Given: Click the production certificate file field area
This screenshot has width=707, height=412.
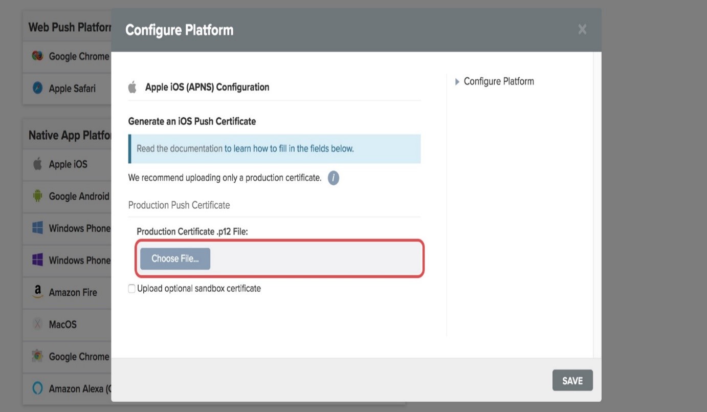Looking at the screenshot, I should (x=279, y=258).
